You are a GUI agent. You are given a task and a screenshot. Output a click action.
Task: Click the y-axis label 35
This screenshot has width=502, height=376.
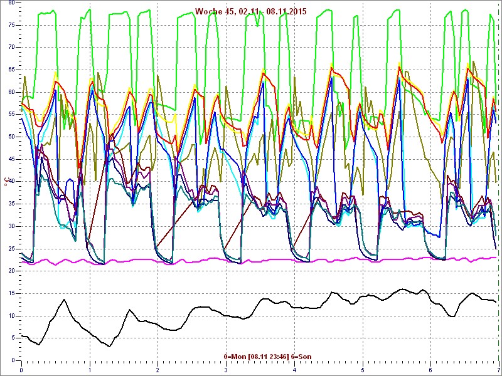point(11,204)
